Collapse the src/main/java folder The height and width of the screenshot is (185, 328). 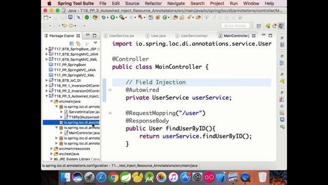coord(51,101)
